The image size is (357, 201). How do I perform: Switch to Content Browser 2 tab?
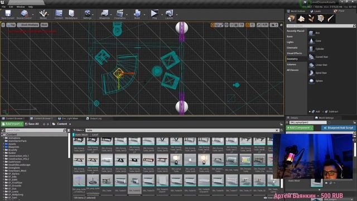(x=41, y=118)
